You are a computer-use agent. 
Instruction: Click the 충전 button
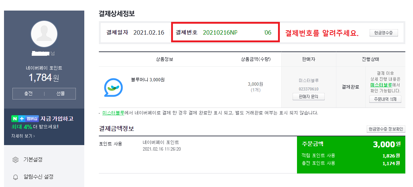tap(28, 94)
